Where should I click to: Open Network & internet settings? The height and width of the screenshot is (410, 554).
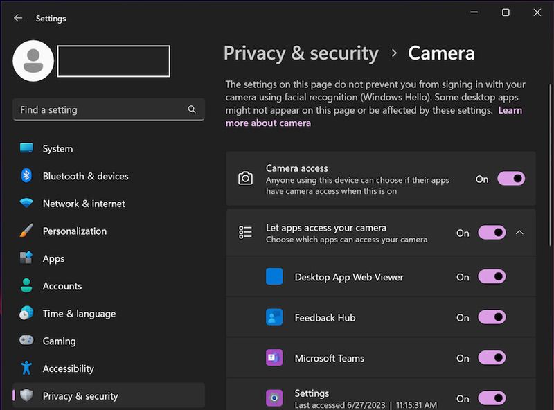point(109,204)
